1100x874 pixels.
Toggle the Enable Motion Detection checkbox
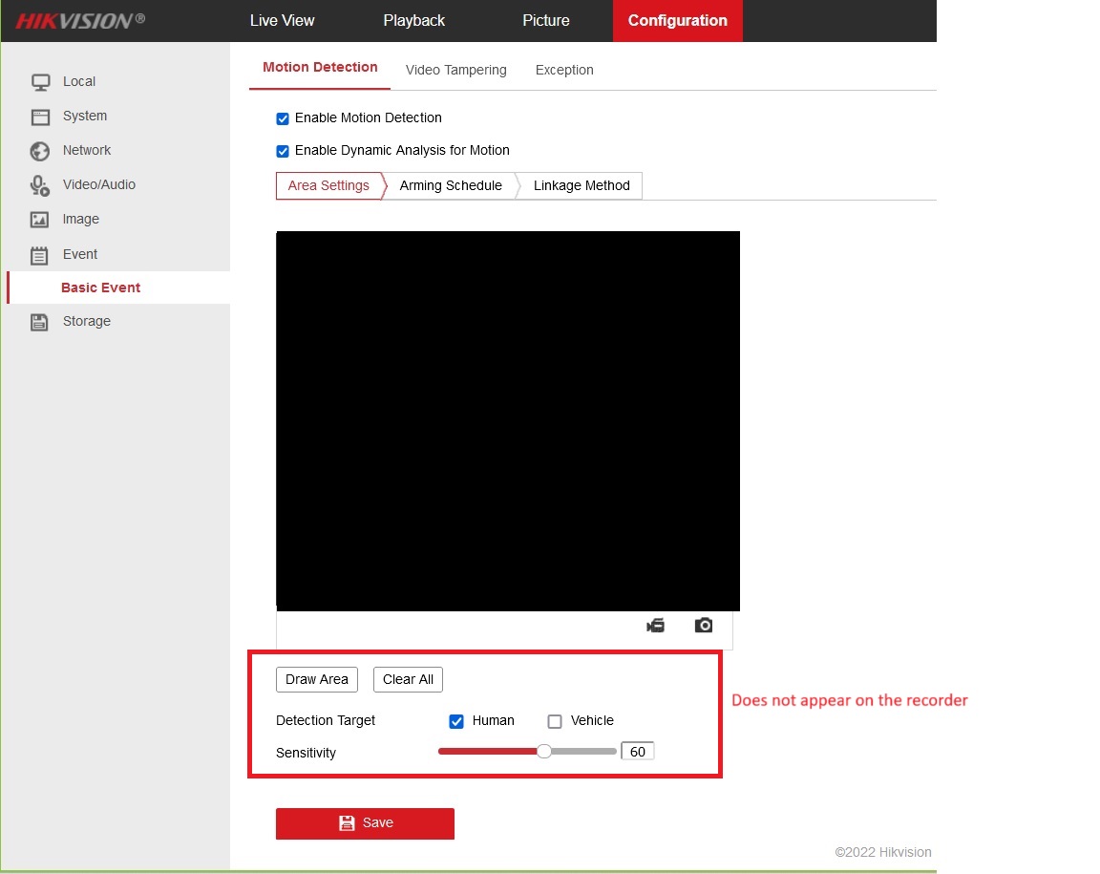point(283,118)
